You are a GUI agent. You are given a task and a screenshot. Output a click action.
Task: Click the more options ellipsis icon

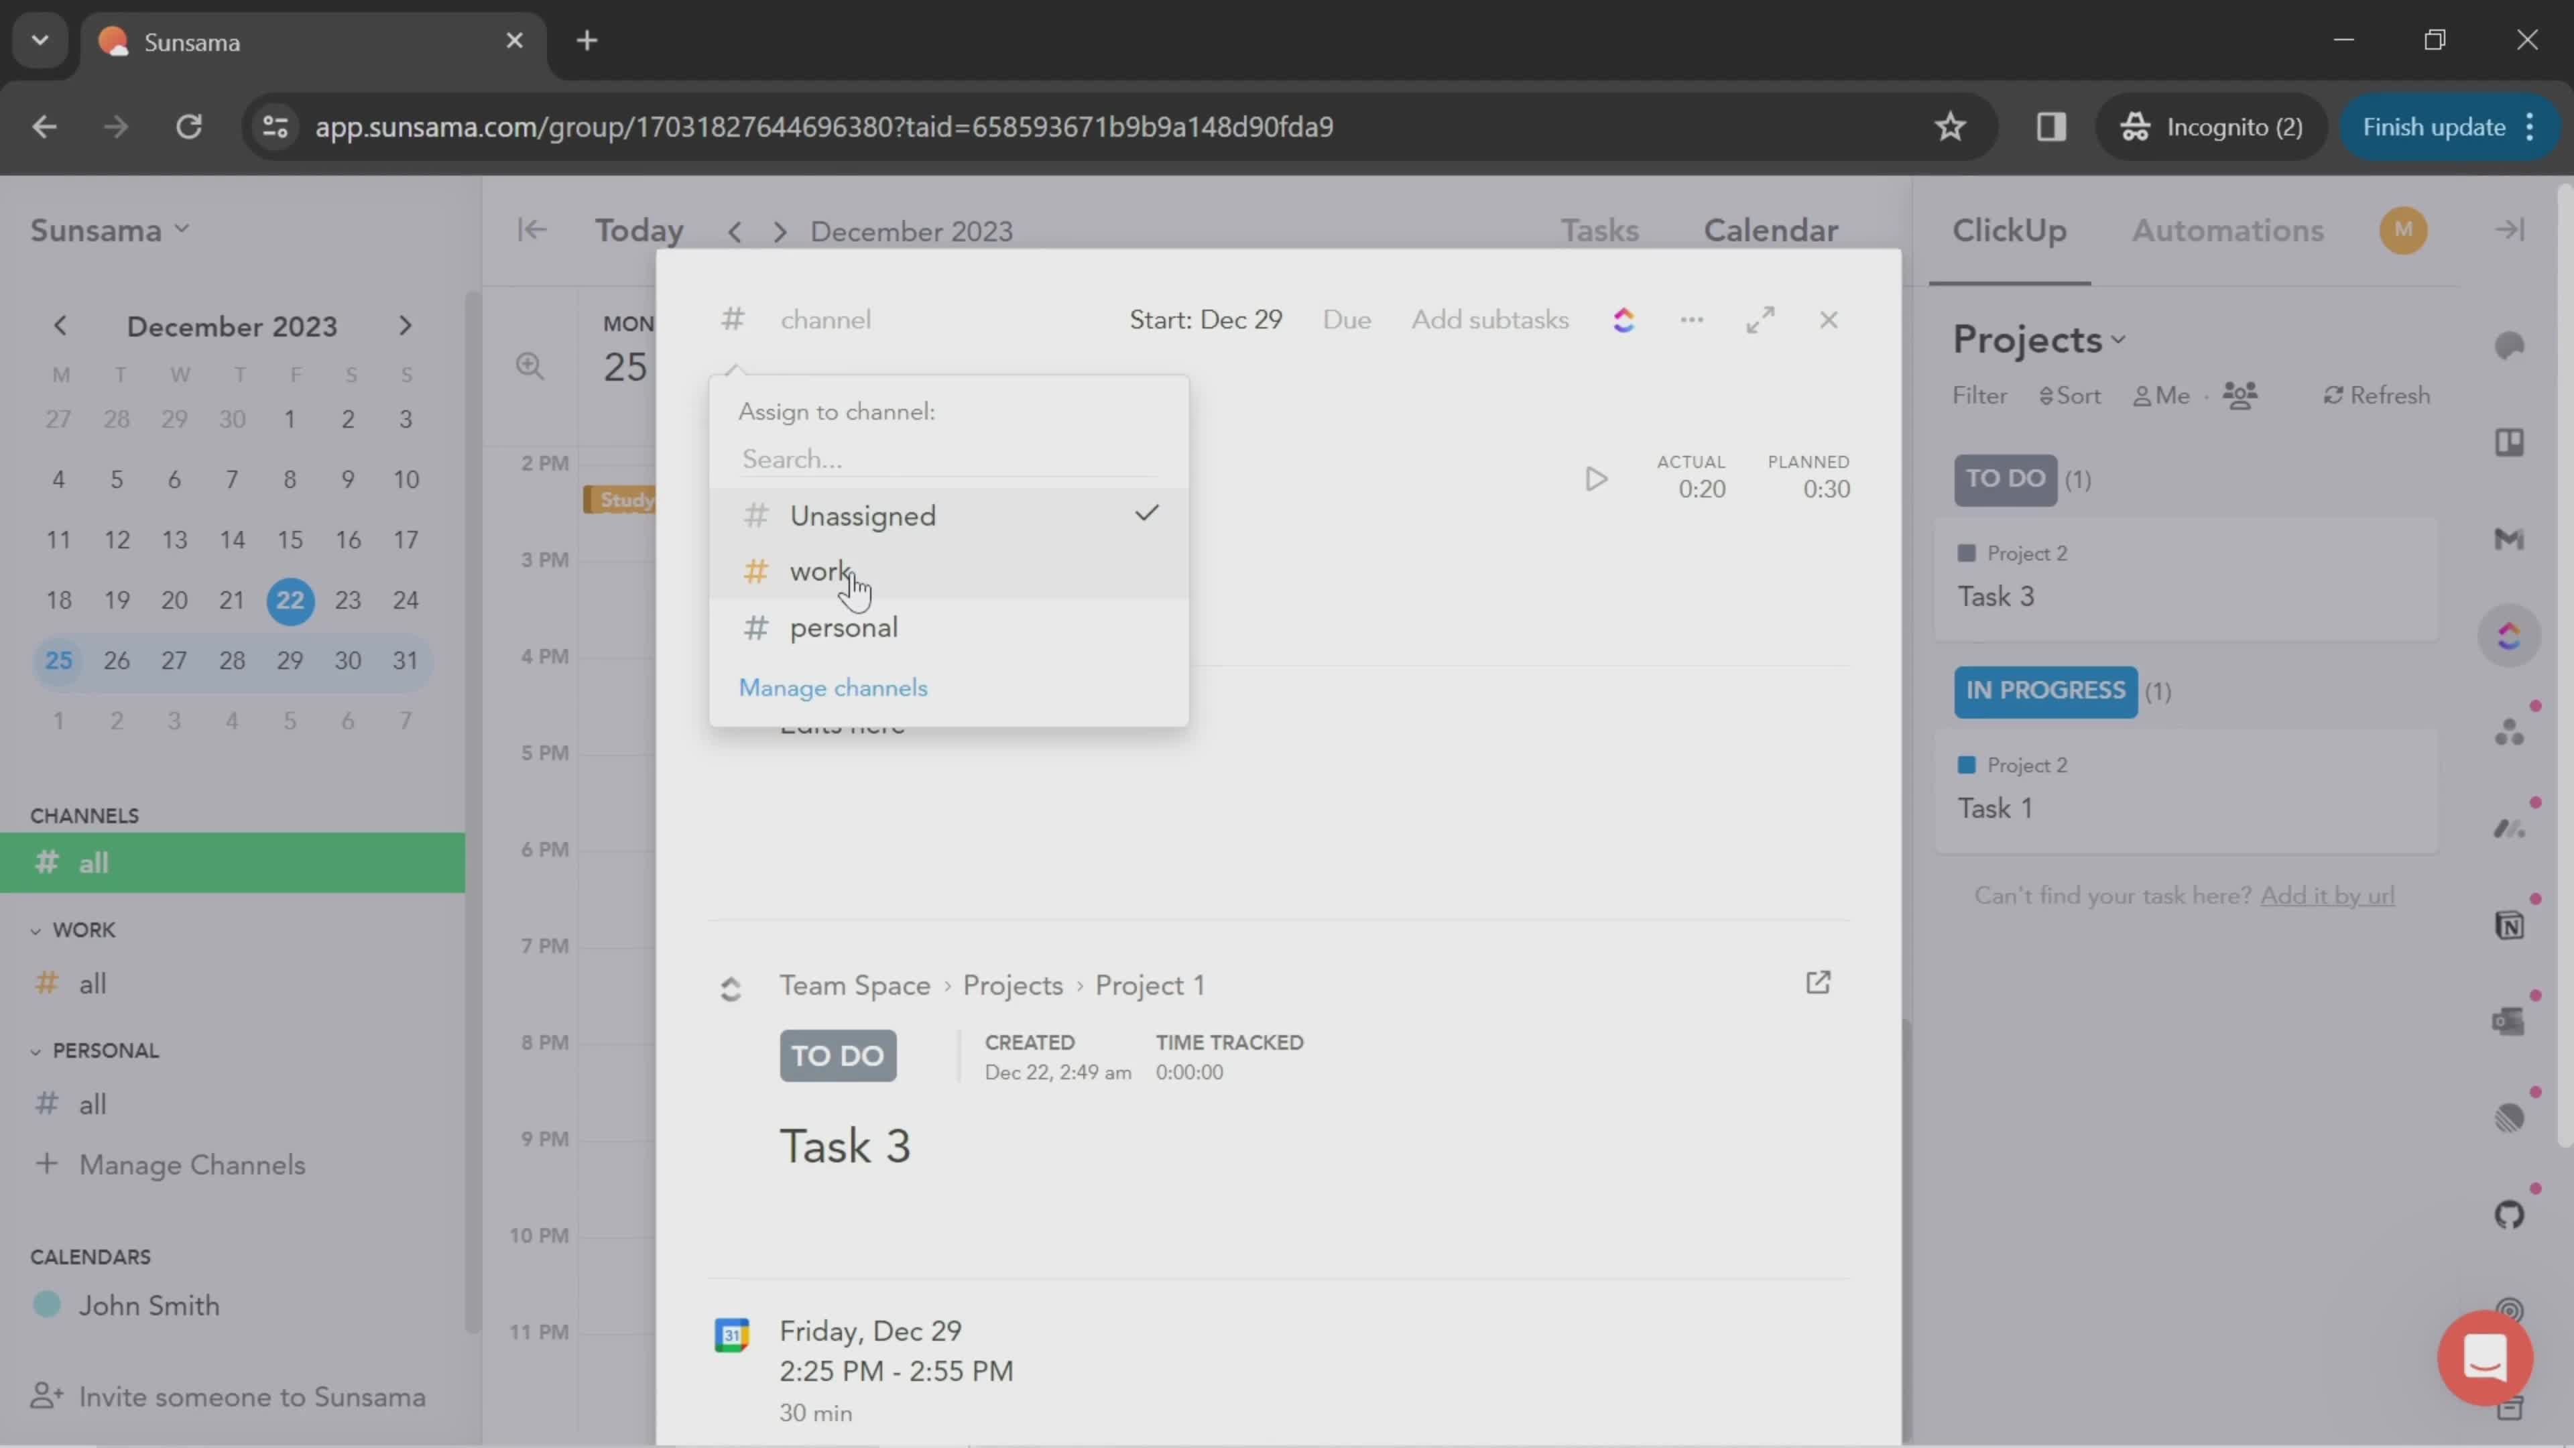tap(1692, 318)
